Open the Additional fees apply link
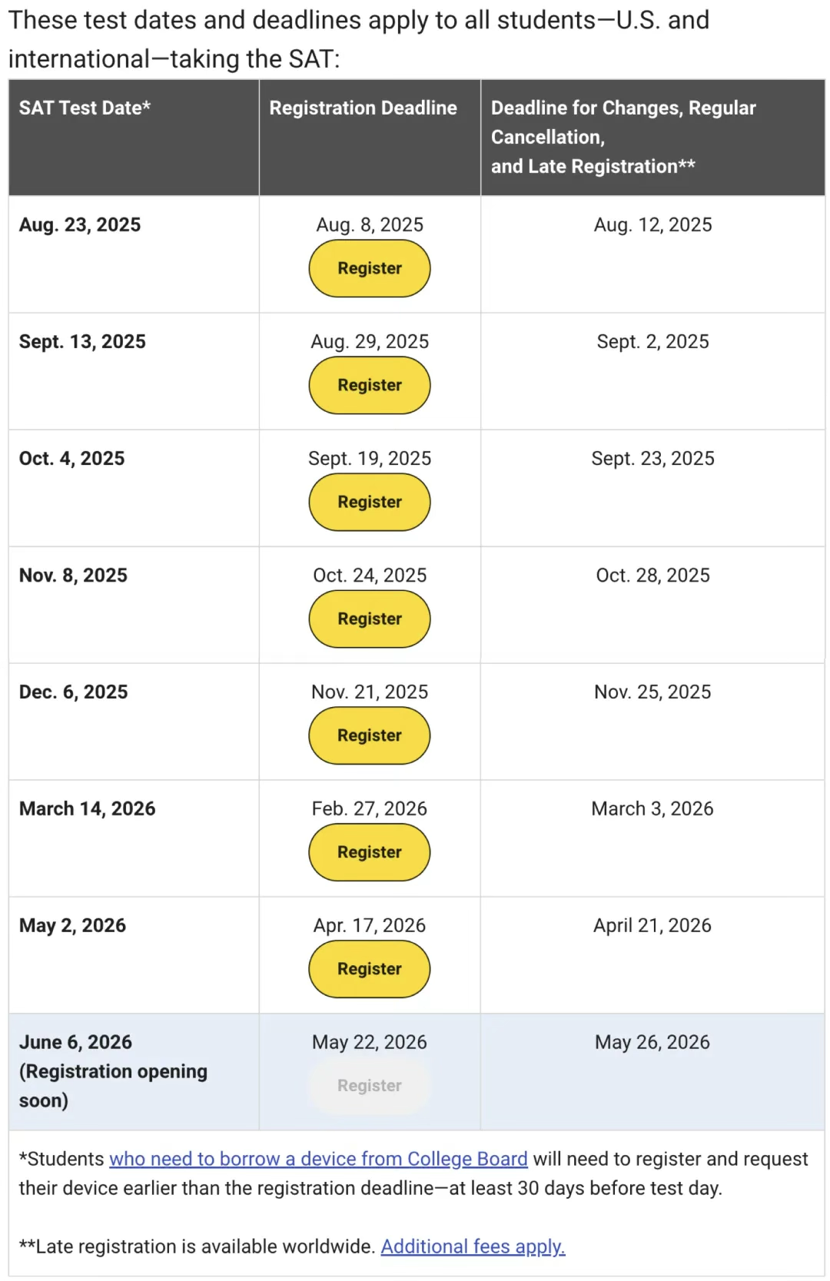 (473, 1246)
